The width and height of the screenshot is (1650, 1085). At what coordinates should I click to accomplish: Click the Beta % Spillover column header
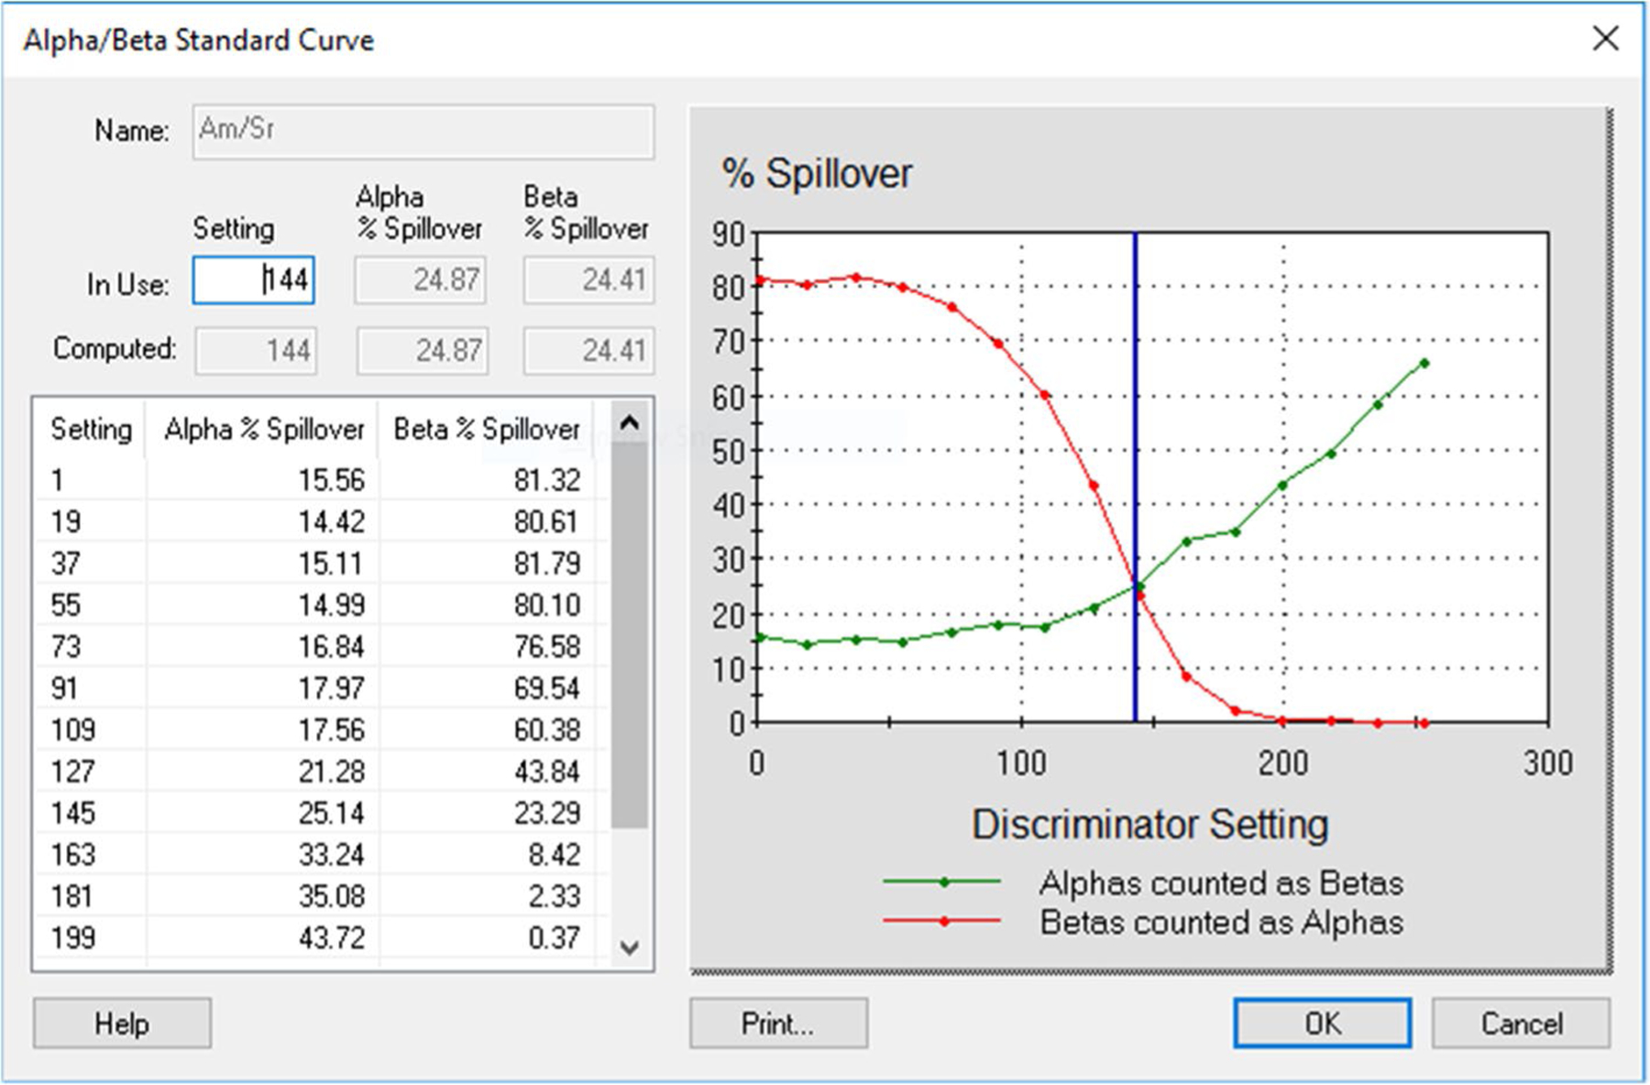tap(486, 429)
